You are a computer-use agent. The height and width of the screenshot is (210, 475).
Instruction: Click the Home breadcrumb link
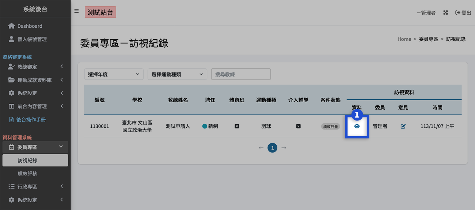[x=404, y=39]
